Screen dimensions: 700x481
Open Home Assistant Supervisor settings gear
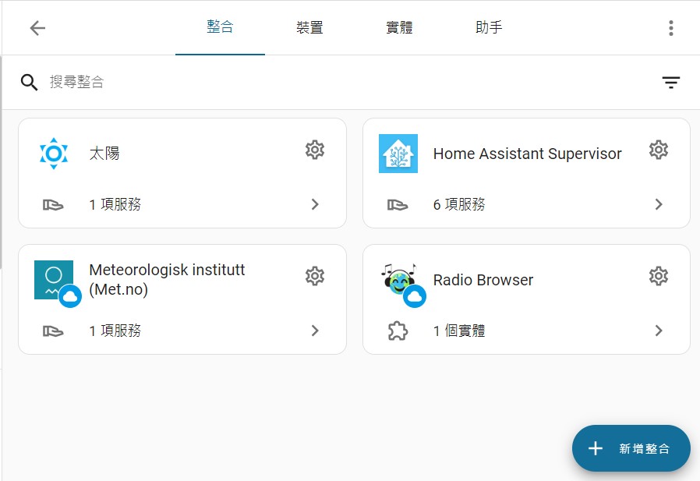coord(659,150)
